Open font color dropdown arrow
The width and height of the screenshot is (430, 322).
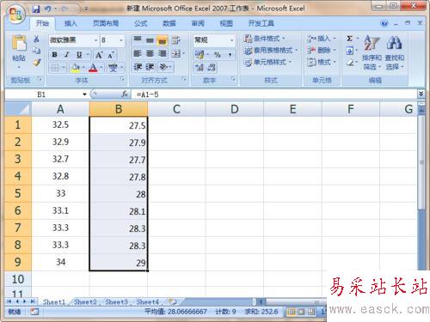click(x=101, y=68)
